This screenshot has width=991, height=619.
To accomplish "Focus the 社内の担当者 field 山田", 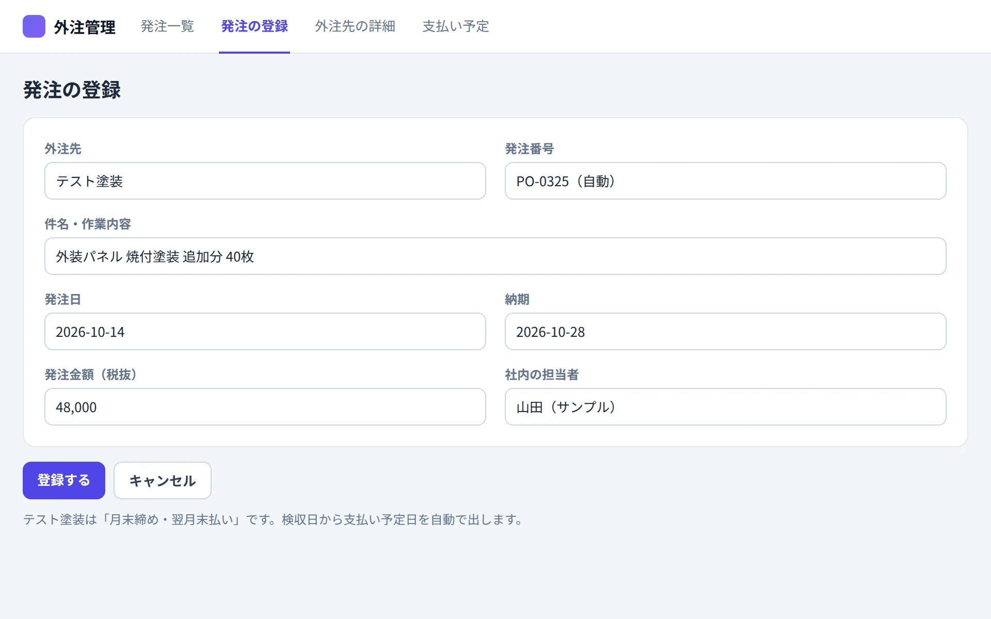I will point(725,407).
